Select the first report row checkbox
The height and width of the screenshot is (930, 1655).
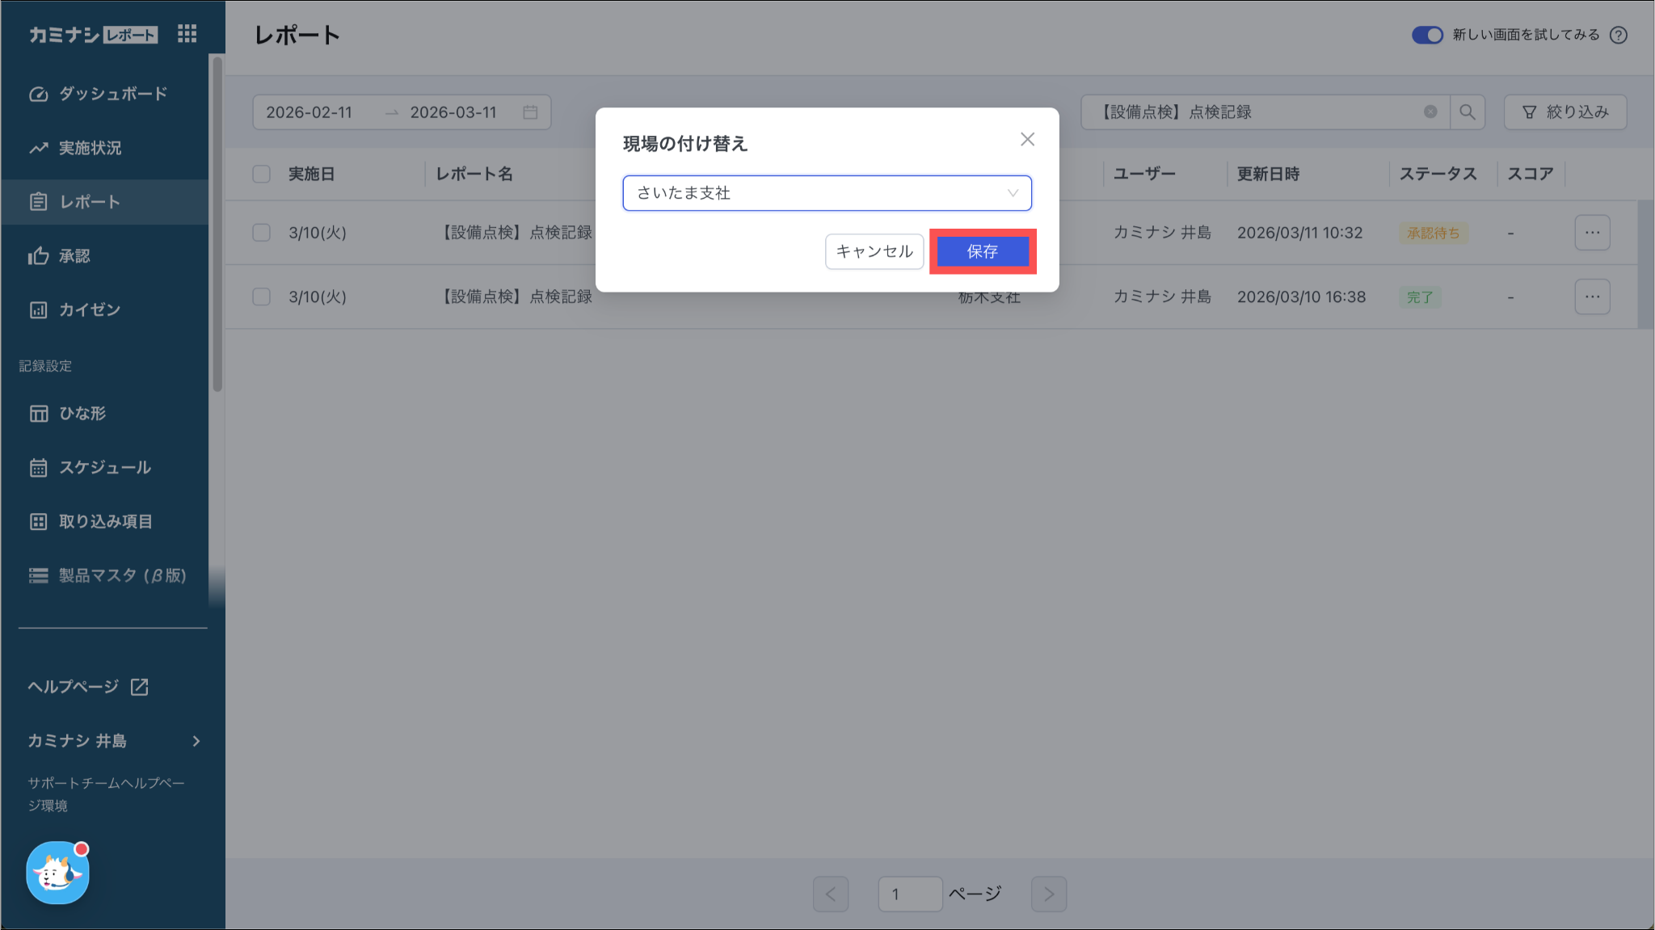[261, 233]
